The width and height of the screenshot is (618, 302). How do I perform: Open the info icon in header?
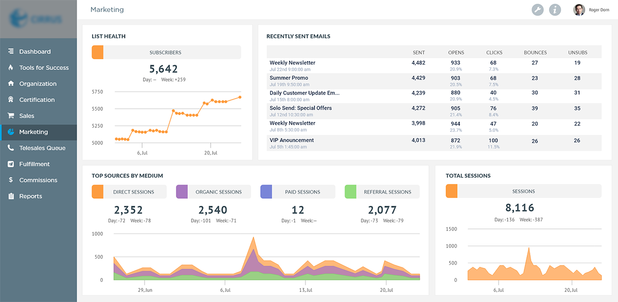tap(555, 10)
